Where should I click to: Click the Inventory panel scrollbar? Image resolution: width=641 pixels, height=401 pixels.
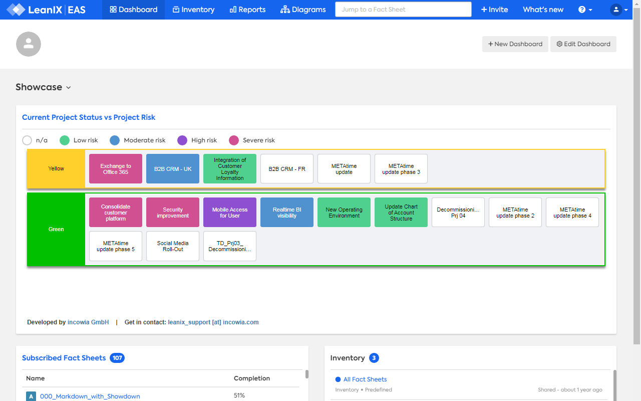[614, 385]
